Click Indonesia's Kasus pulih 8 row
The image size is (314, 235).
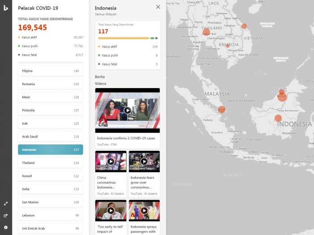click(x=128, y=56)
